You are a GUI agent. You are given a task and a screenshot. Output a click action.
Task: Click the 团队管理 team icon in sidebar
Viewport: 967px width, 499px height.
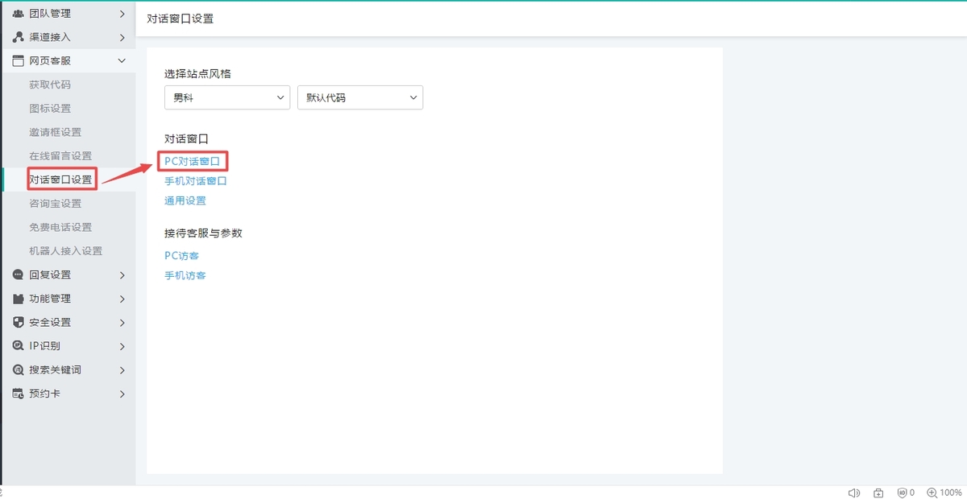click(19, 13)
